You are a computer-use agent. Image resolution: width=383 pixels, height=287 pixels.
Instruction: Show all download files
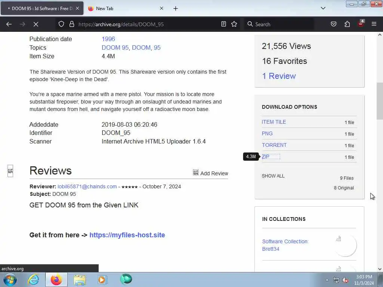point(273,176)
